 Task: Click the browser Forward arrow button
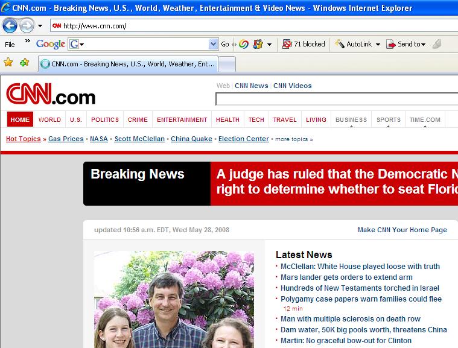click(27, 25)
